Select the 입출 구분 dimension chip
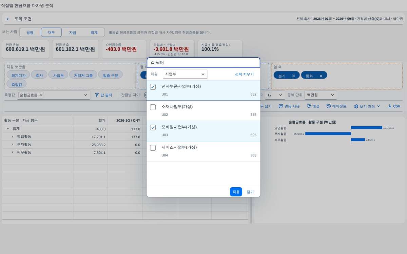This screenshot has height=254, width=407. (x=110, y=75)
